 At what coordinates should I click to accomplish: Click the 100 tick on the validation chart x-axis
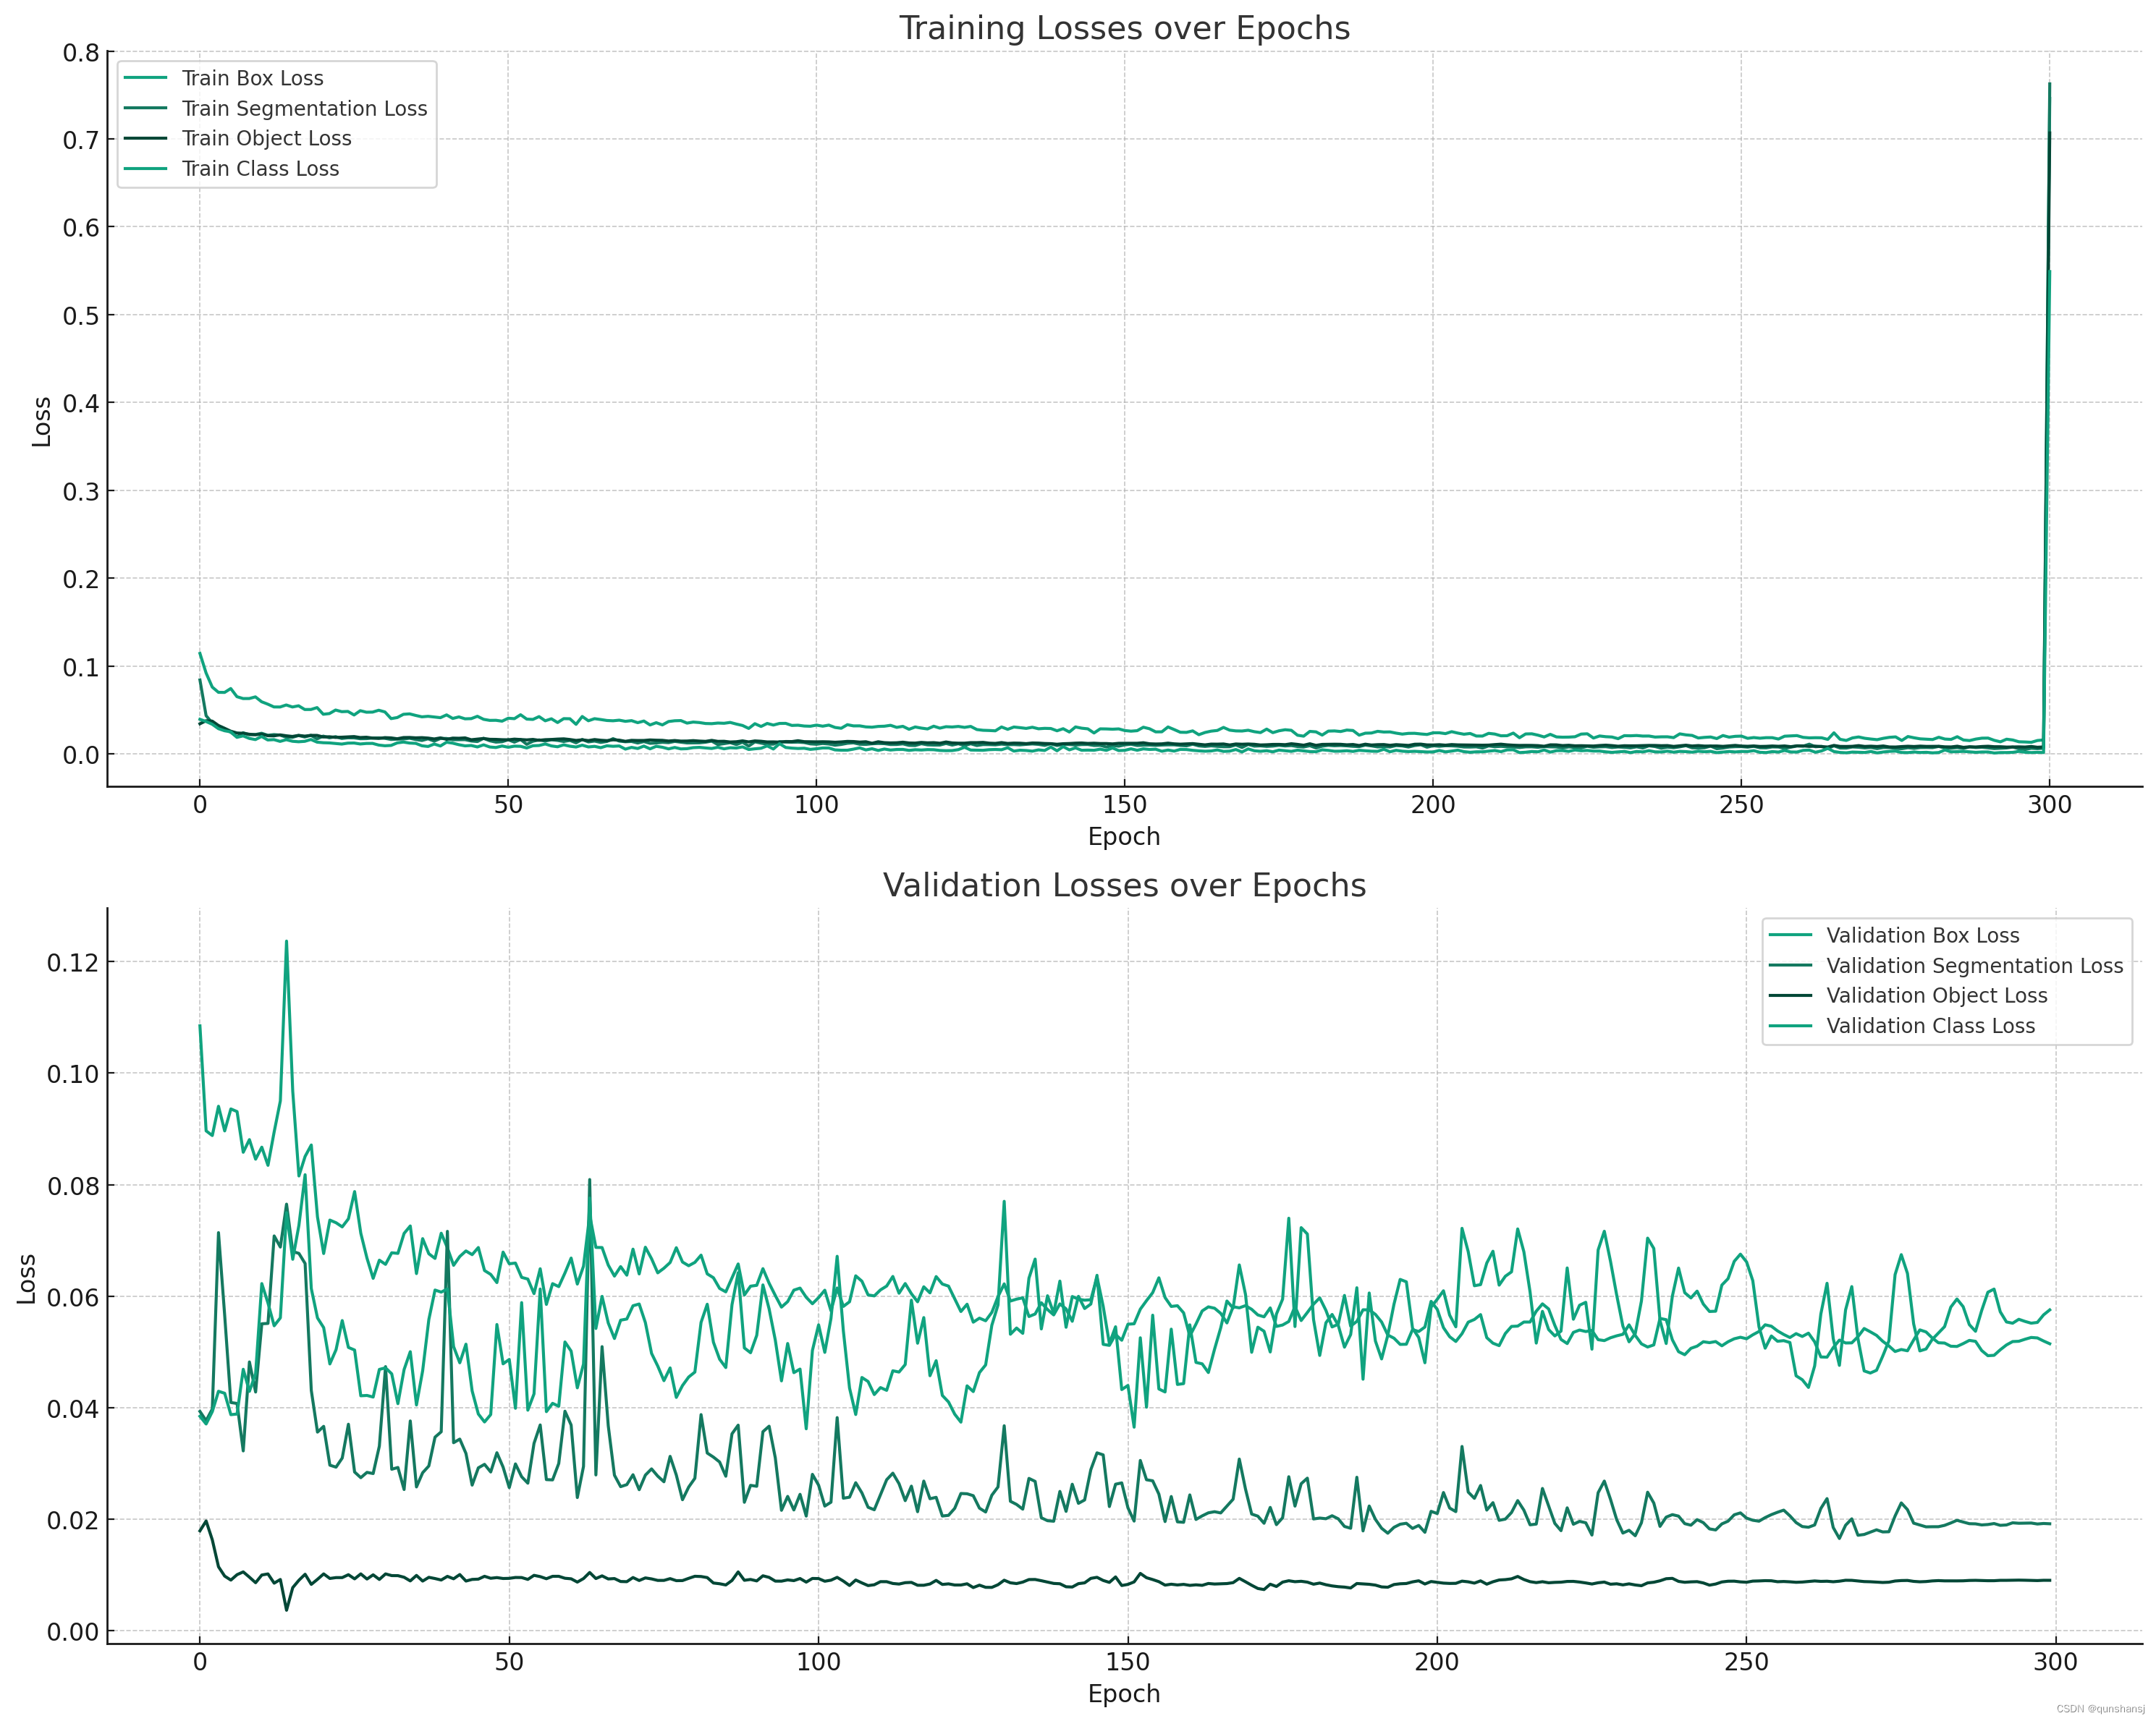pyautogui.click(x=818, y=1662)
